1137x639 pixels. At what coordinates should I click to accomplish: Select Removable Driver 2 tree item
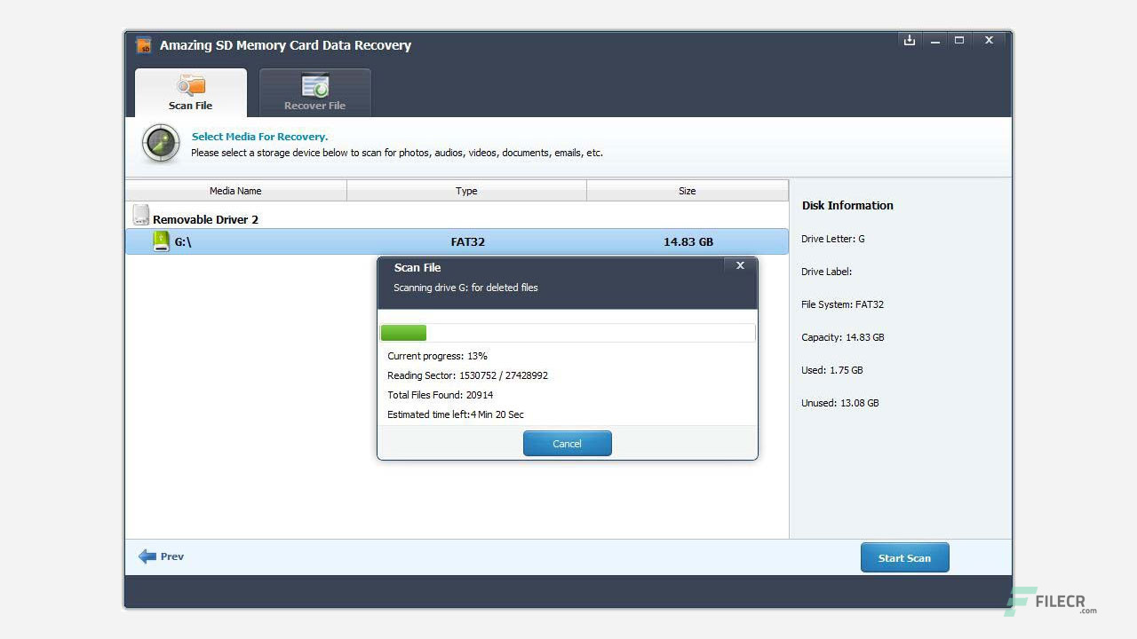[x=205, y=219]
